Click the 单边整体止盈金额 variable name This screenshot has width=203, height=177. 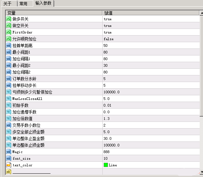coord(28,138)
